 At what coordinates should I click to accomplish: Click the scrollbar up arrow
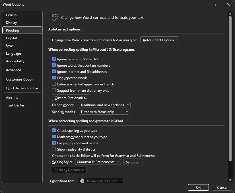coord(230,13)
